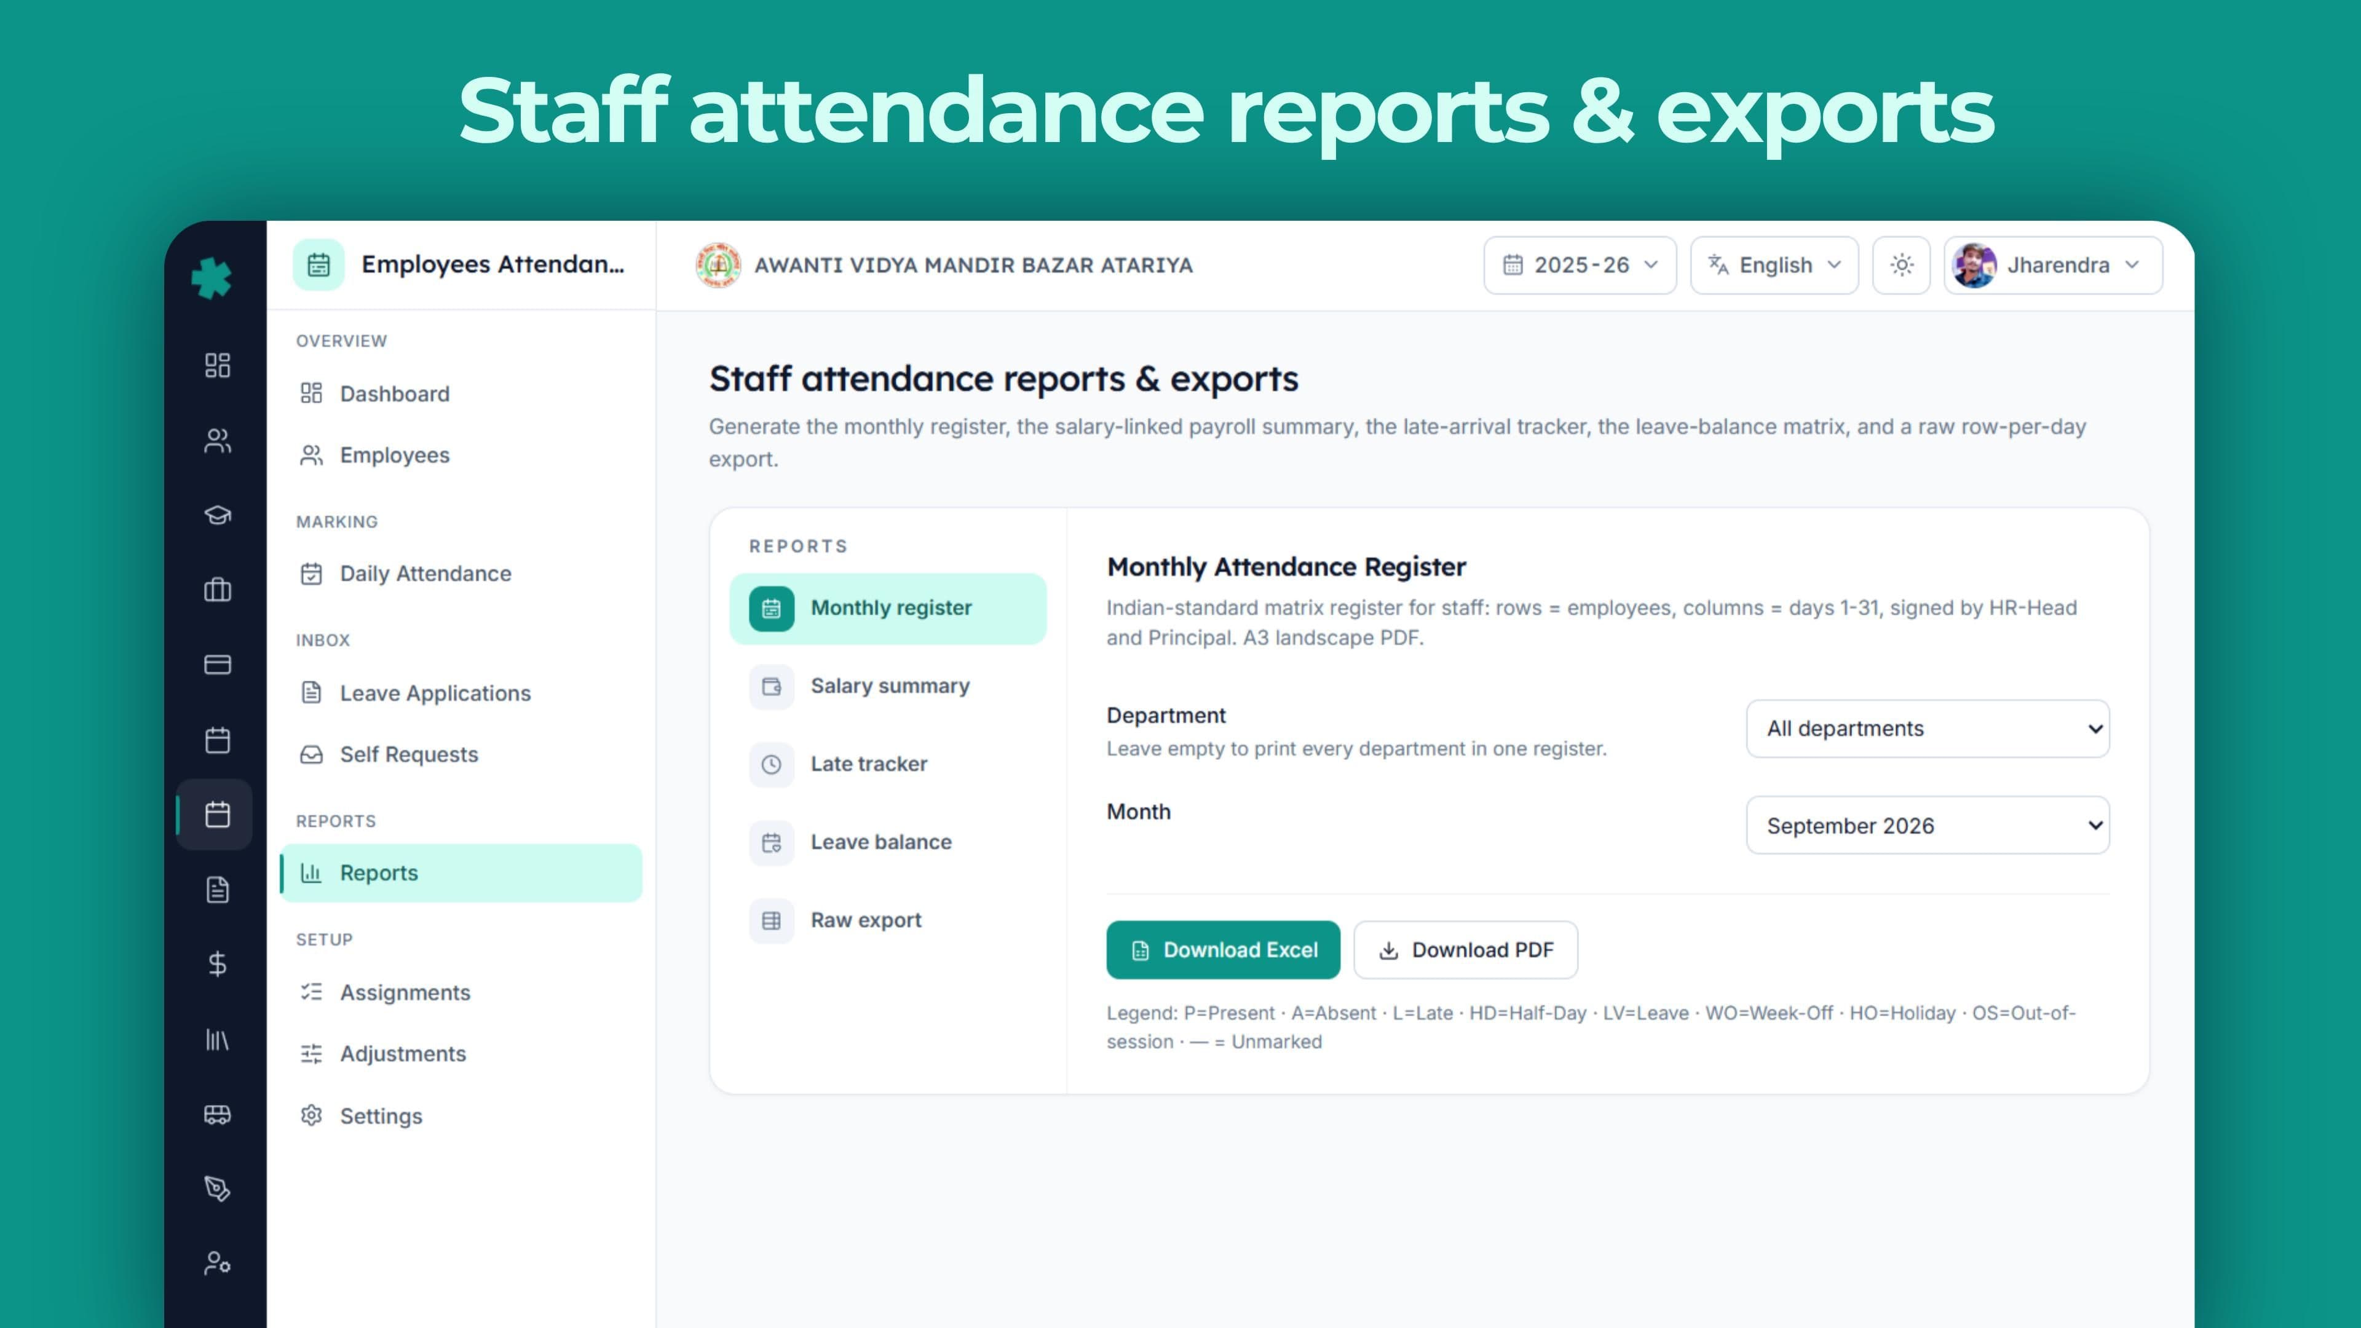The height and width of the screenshot is (1328, 2361).
Task: Open the users icon in dark rail
Action: click(x=217, y=441)
